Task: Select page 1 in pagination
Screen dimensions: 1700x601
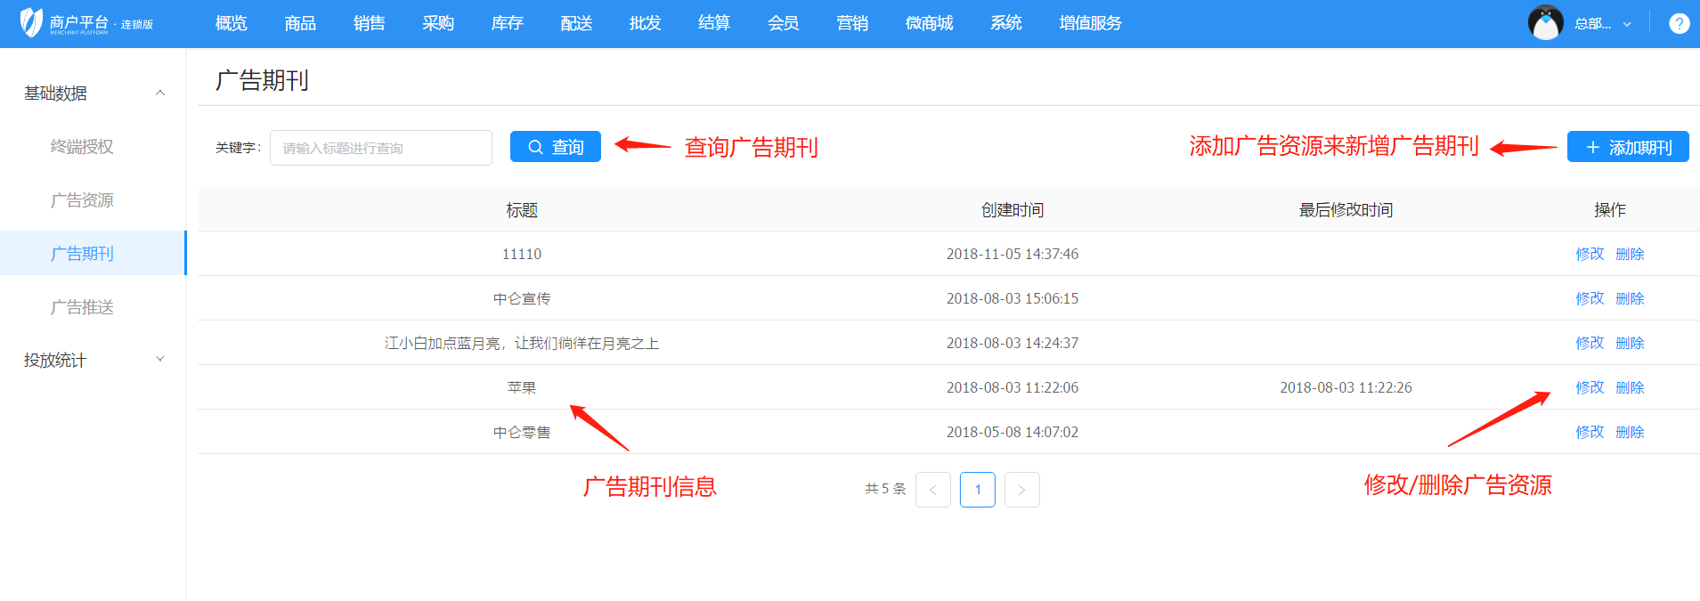Action: 977,490
